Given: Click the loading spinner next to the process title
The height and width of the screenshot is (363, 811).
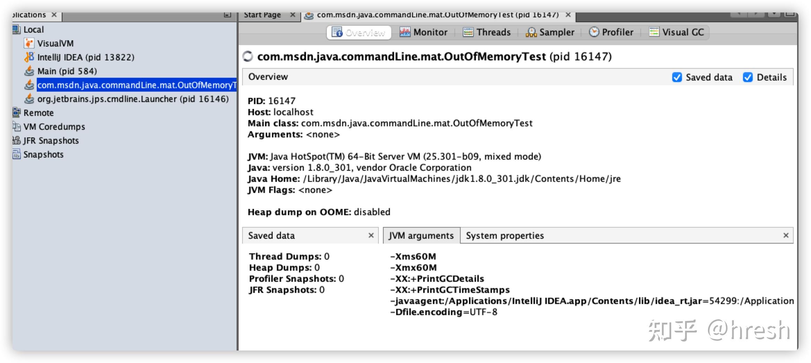Looking at the screenshot, I should (x=248, y=57).
